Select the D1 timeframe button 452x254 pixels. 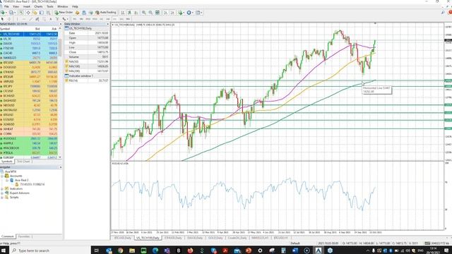point(114,19)
